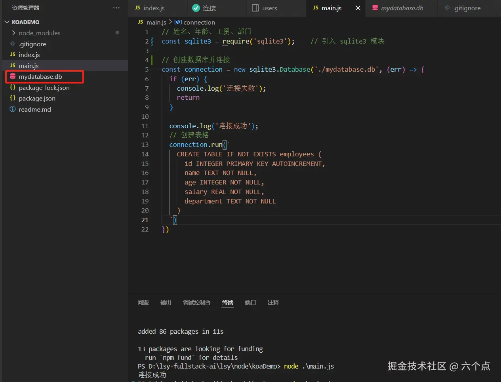Open package-lock.json file
Screen dimensions: 501x382
pyautogui.click(x=44, y=87)
